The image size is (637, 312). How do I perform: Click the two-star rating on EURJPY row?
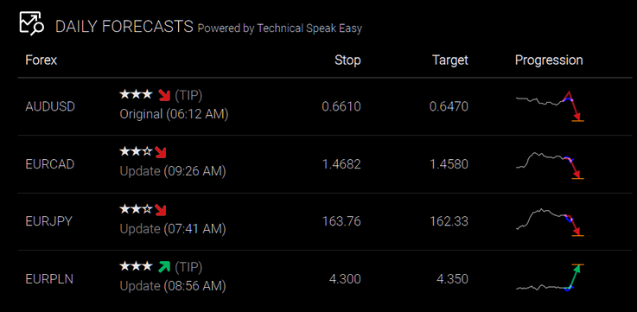(x=136, y=210)
